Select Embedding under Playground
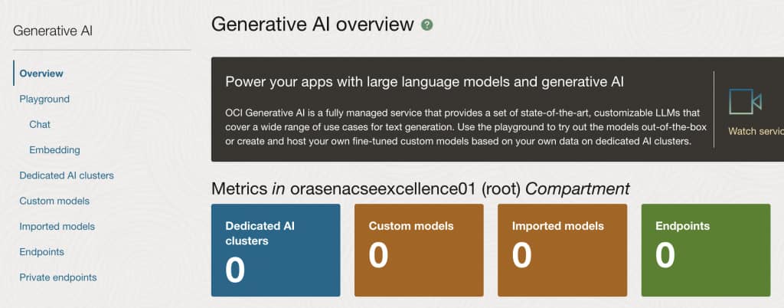This screenshot has height=308, width=784. pos(54,150)
